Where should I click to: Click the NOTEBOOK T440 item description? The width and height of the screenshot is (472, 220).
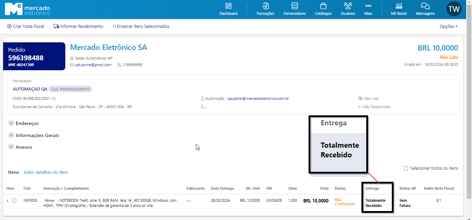pos(110,203)
